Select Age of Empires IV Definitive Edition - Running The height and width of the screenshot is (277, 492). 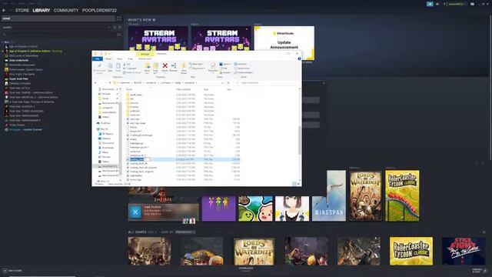(x=35, y=51)
